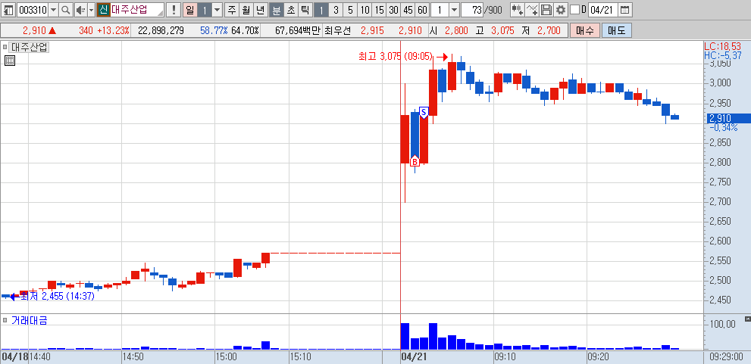The width and height of the screenshot is (751, 364).
Task: Click the 67,694백만 trading value
Action: [297, 30]
